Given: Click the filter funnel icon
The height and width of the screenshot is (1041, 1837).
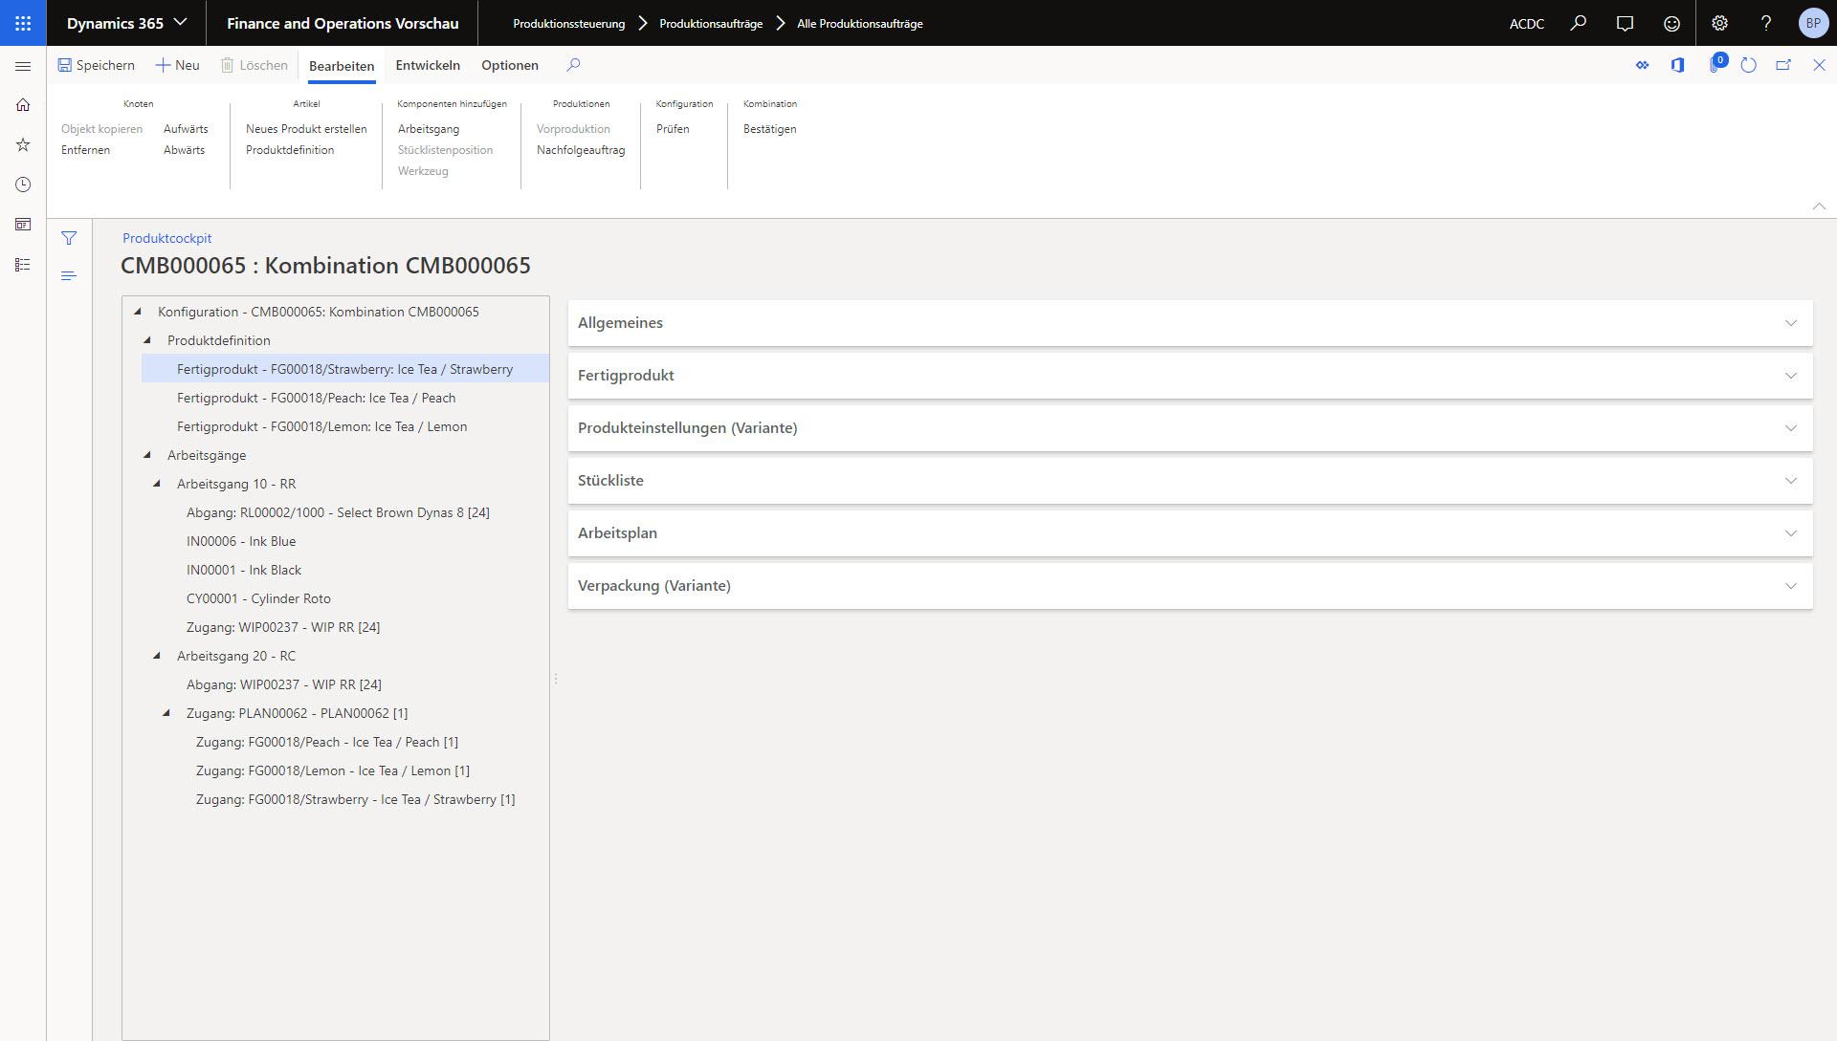Looking at the screenshot, I should 69,238.
